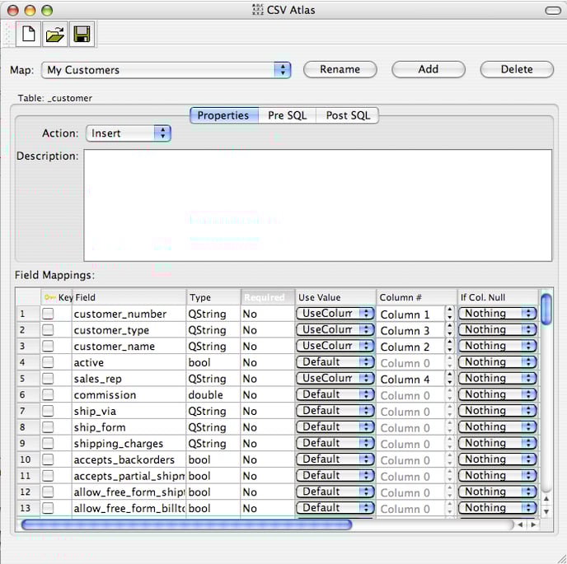
Task: Click the Delete button
Action: pyautogui.click(x=517, y=69)
